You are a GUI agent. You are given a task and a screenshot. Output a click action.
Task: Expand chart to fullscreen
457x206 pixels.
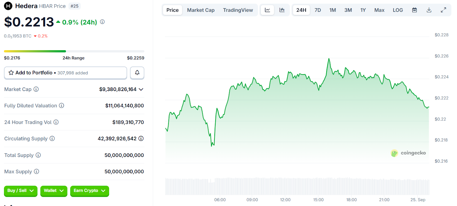click(x=443, y=10)
